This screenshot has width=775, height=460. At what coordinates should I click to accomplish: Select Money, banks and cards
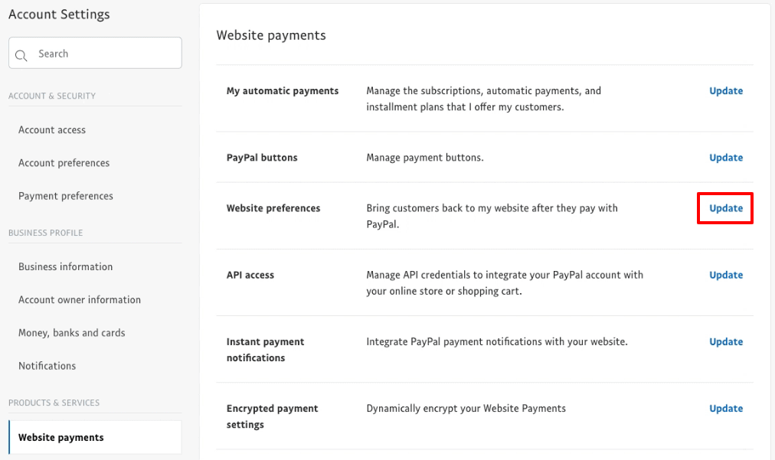coord(70,332)
